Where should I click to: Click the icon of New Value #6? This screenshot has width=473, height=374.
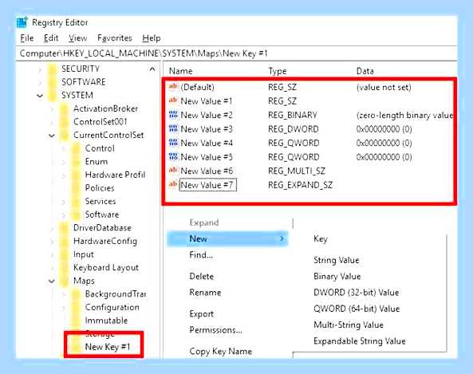173,171
